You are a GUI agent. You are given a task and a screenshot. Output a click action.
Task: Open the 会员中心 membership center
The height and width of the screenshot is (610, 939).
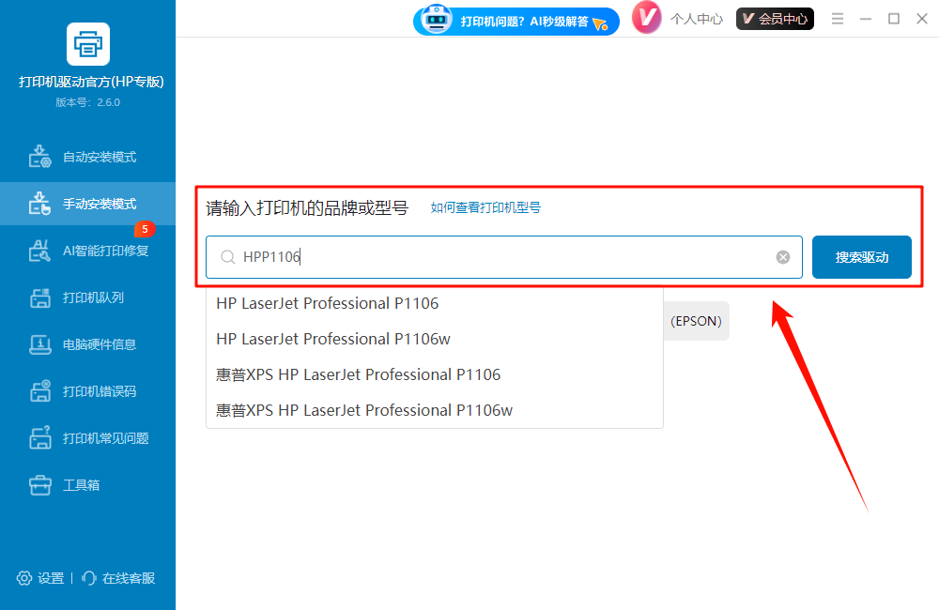coord(775,18)
